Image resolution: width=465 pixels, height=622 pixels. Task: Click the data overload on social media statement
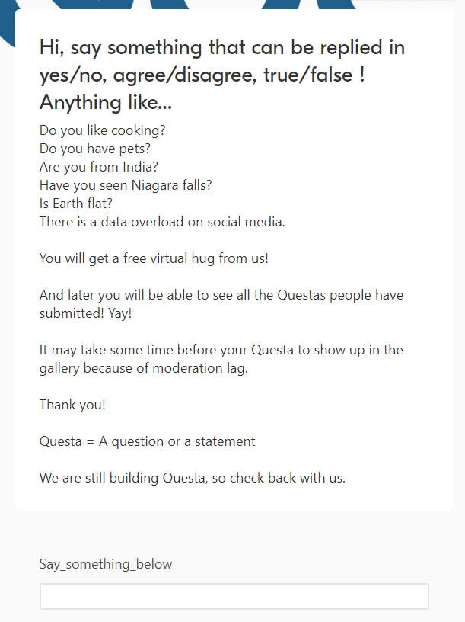(x=162, y=222)
